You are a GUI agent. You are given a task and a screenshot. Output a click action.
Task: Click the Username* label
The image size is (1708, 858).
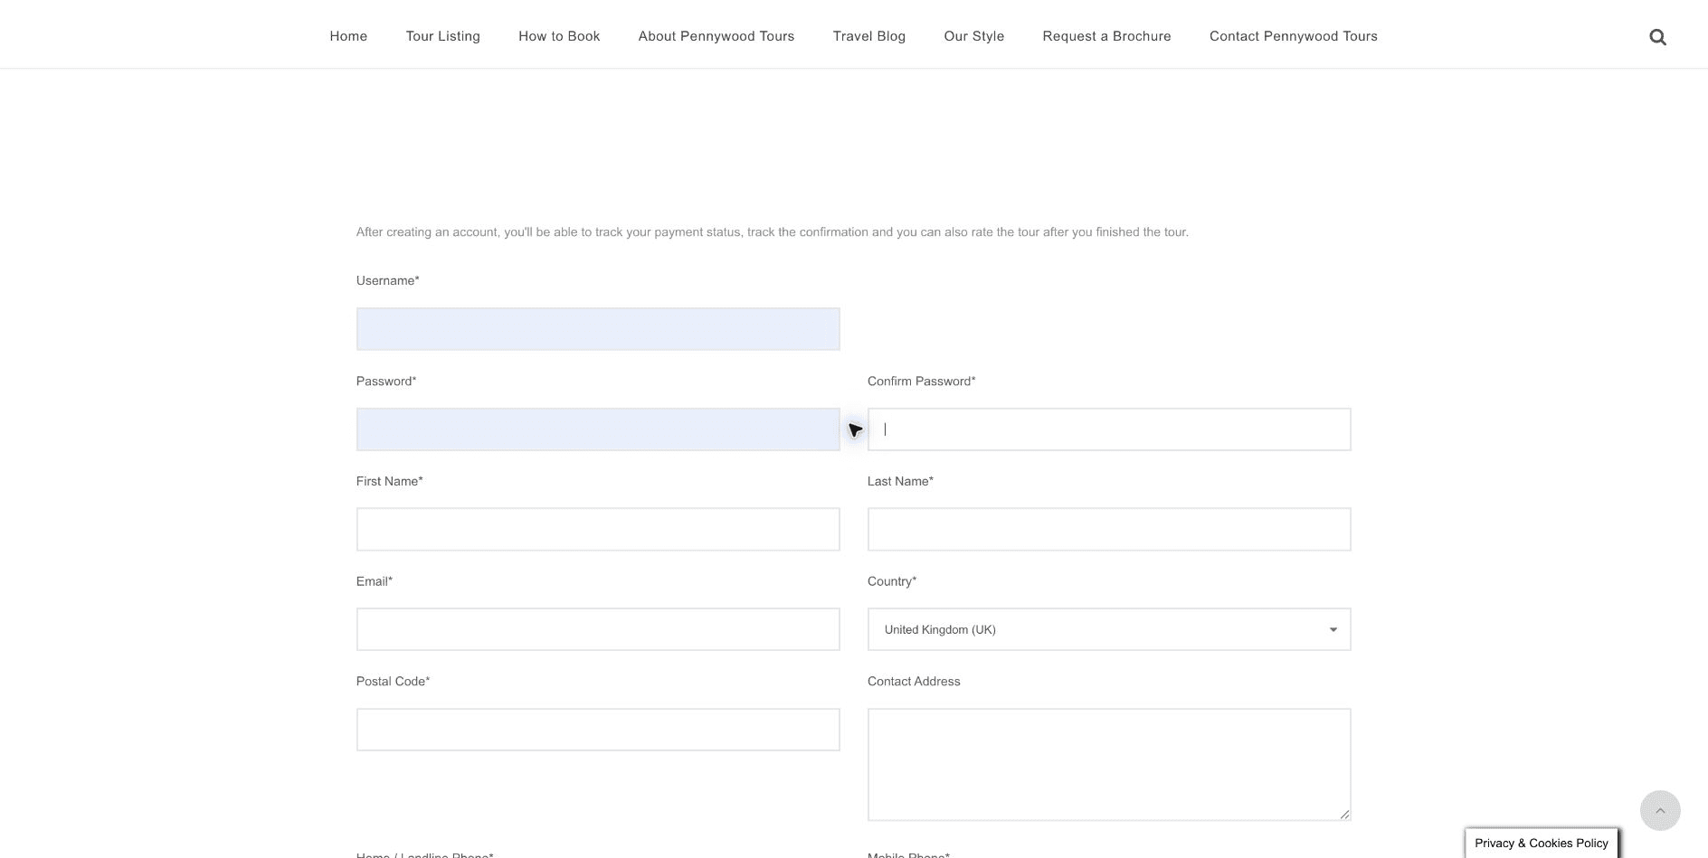click(x=388, y=281)
